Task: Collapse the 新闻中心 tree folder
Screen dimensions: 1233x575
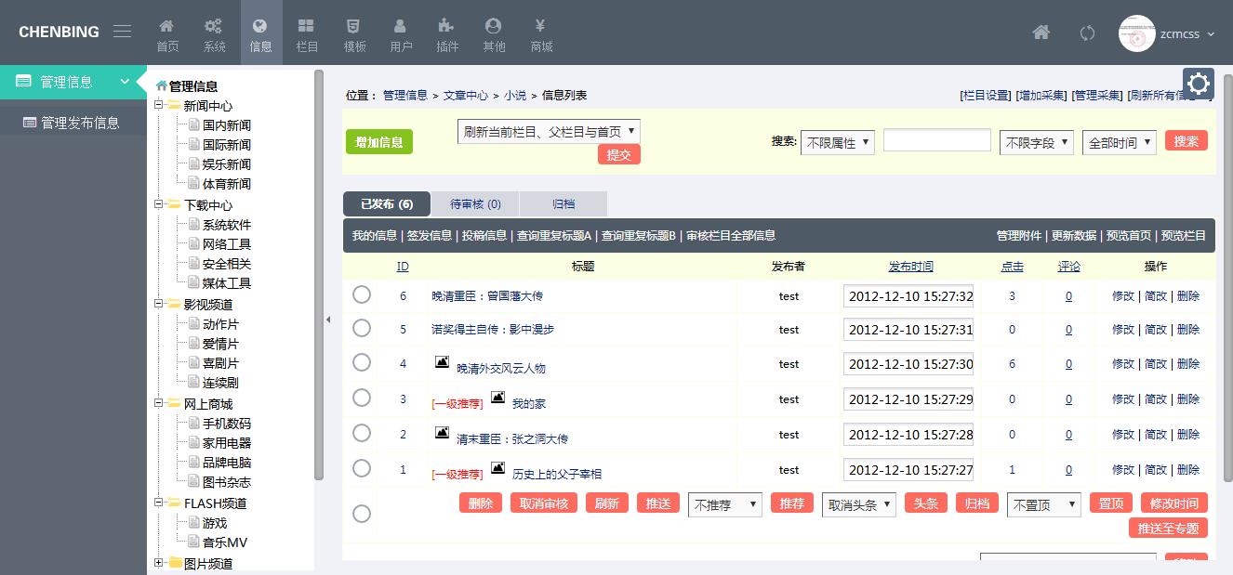Action: (x=159, y=105)
